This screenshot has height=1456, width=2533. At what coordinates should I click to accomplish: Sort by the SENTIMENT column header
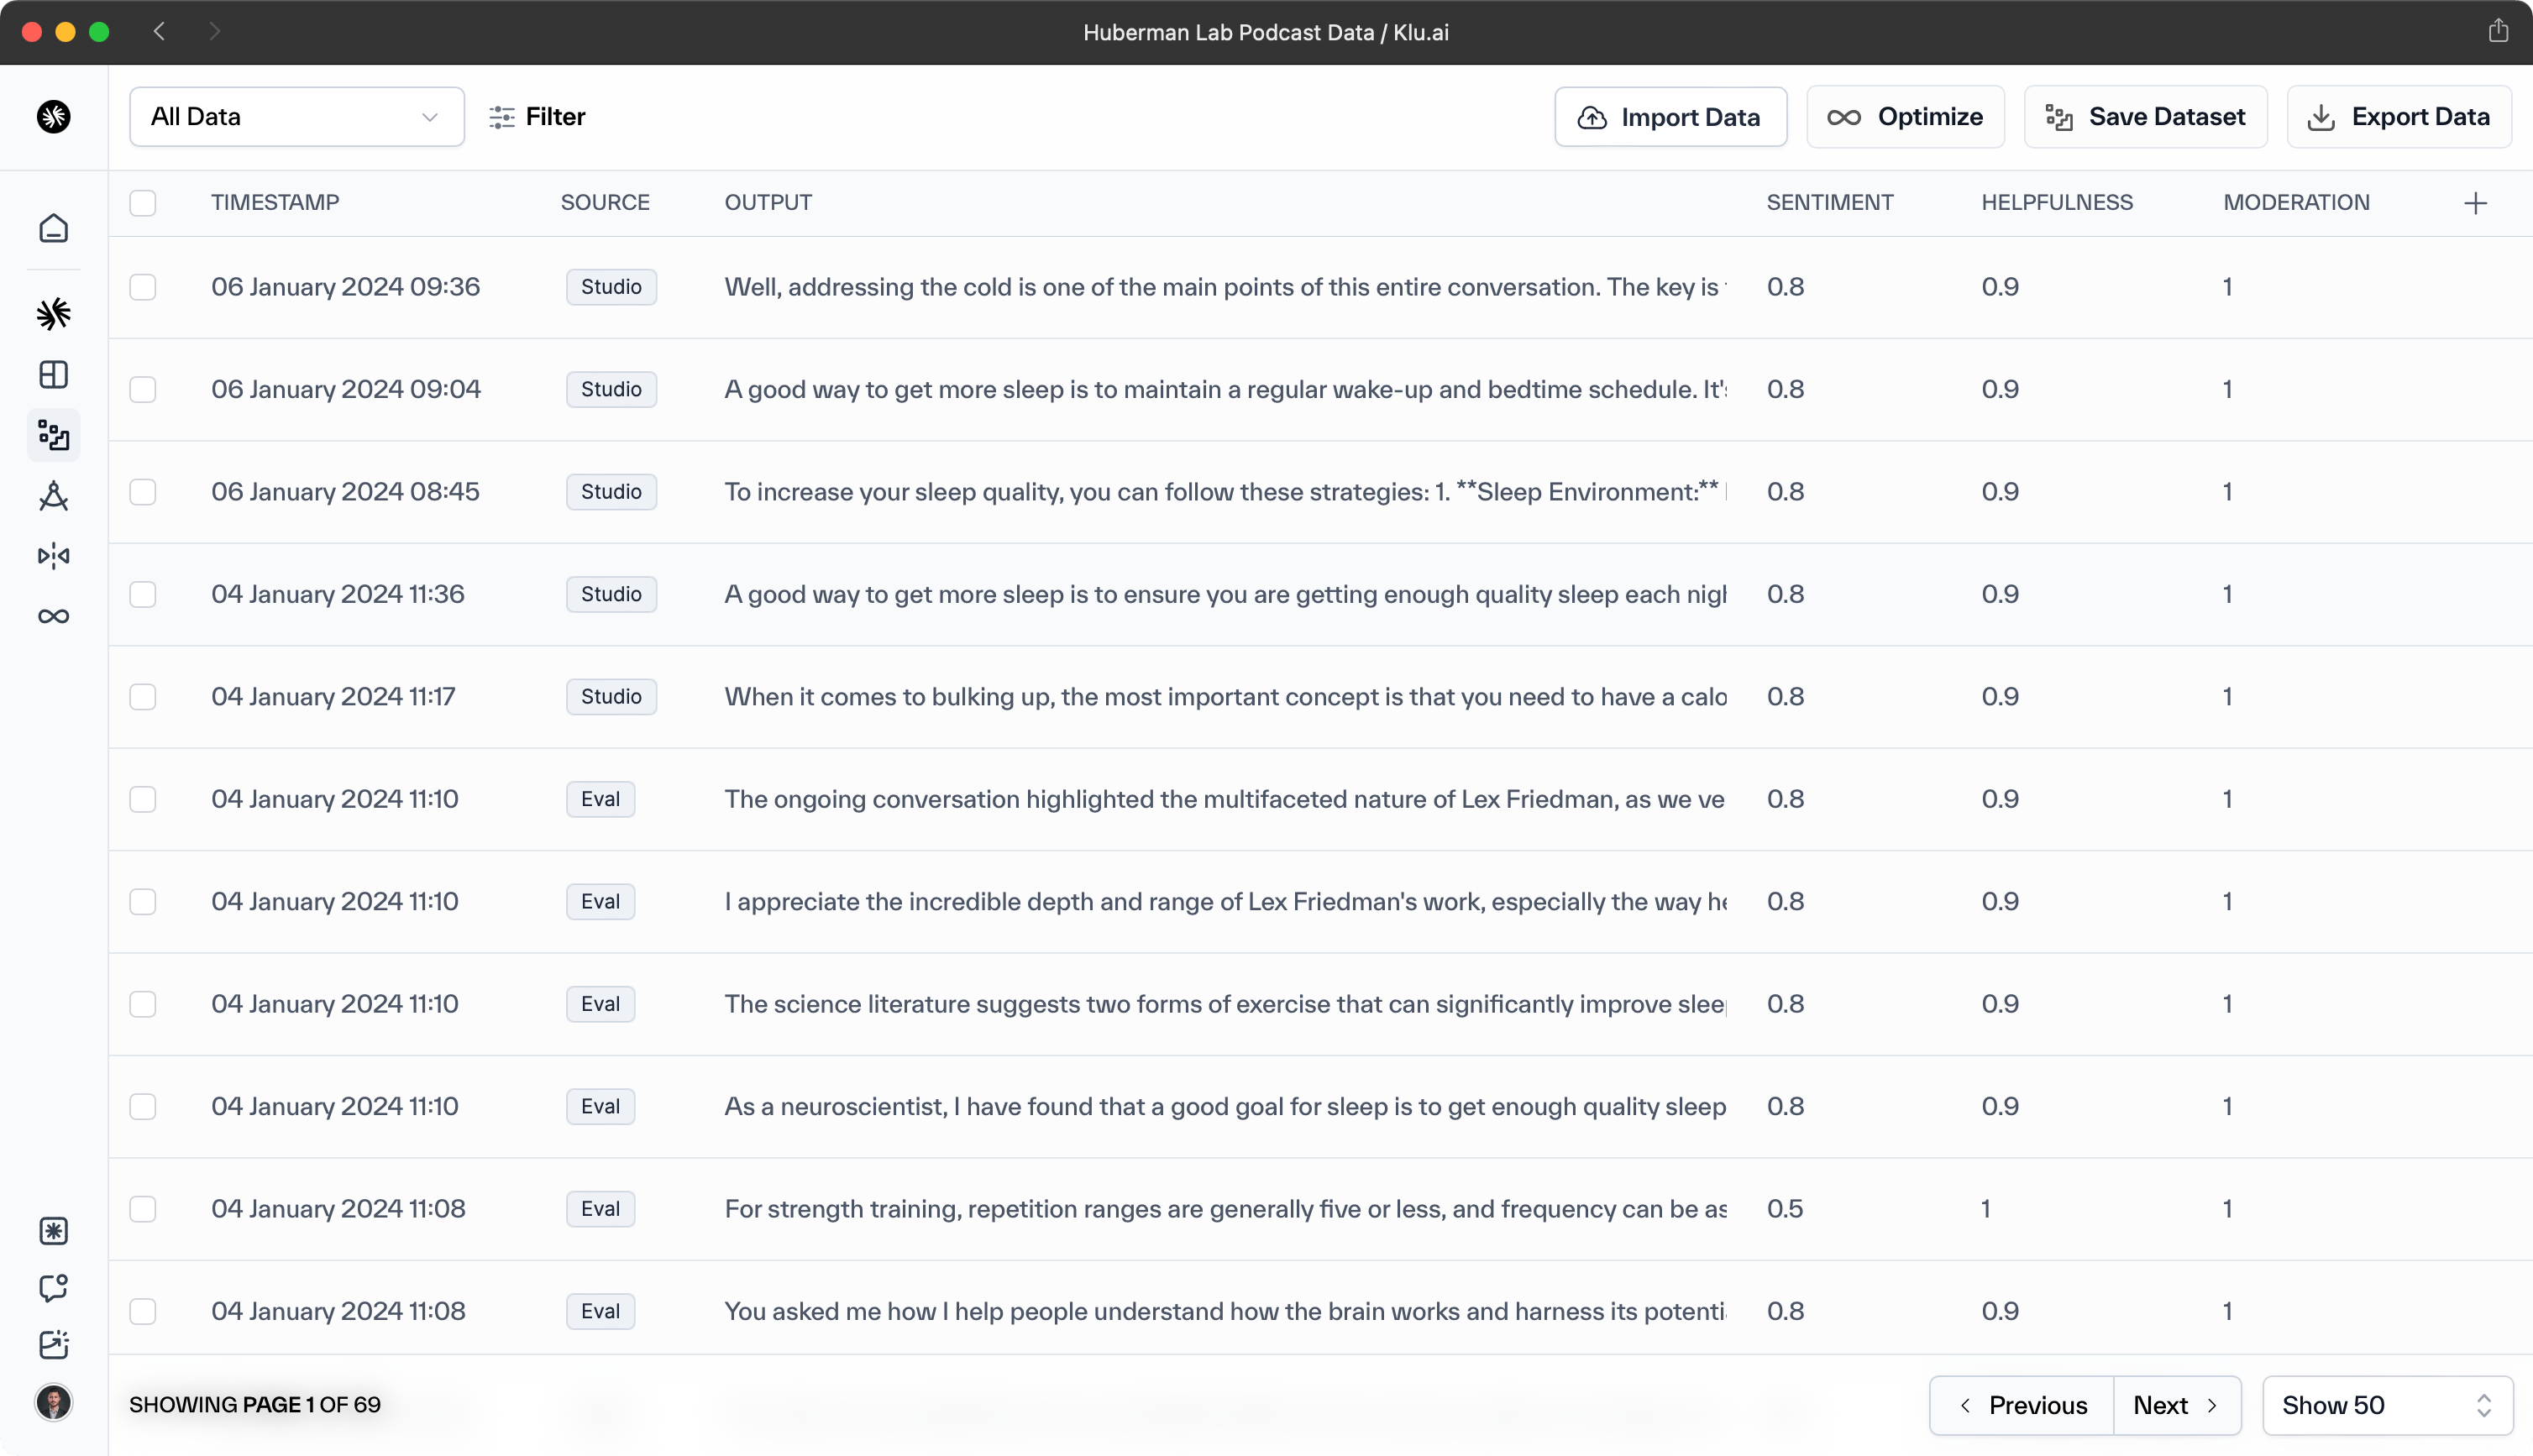pyautogui.click(x=1829, y=203)
